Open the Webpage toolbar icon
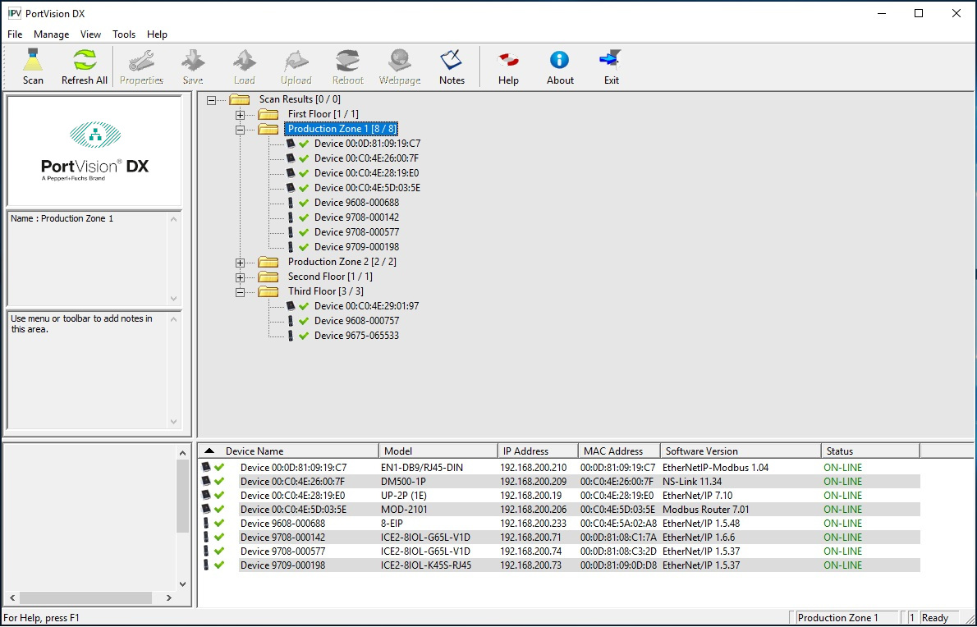This screenshot has height=627, width=977. pos(399,61)
